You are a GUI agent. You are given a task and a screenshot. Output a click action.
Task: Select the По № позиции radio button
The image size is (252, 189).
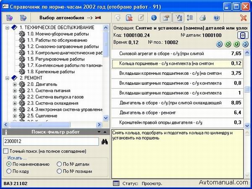(59, 171)
